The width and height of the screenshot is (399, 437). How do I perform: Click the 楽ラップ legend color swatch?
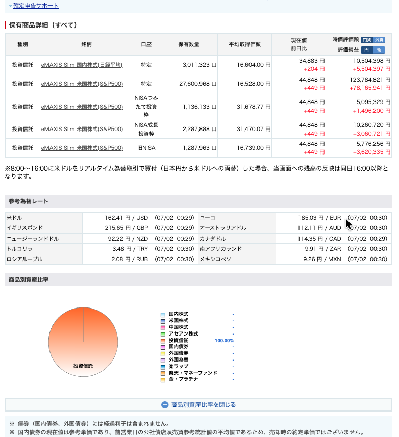[x=163, y=367]
